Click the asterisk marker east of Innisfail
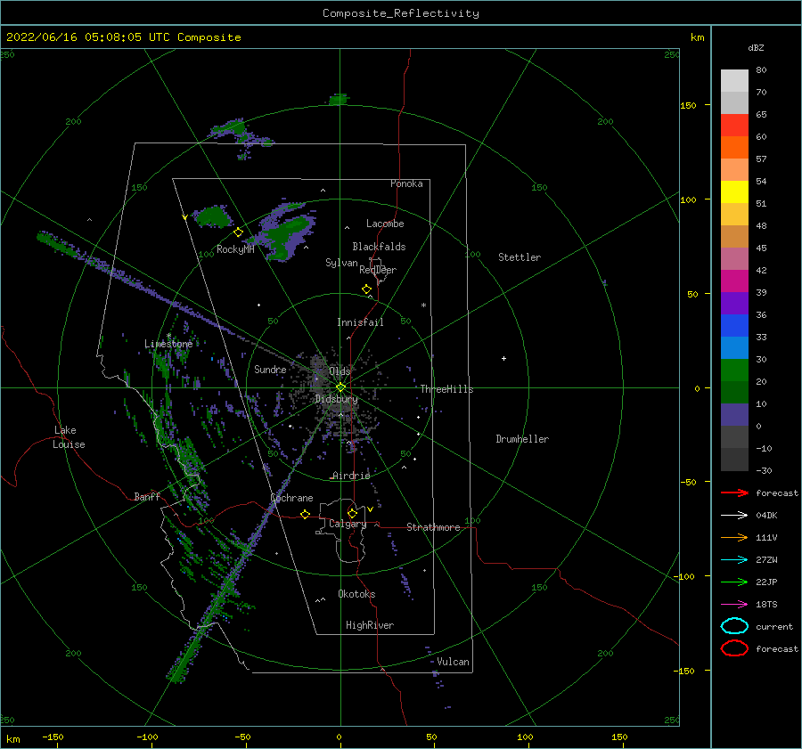 (423, 305)
